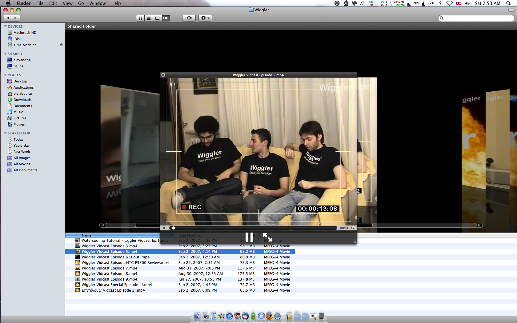Open the Edit menu
The image size is (517, 323).
(x=53, y=3)
